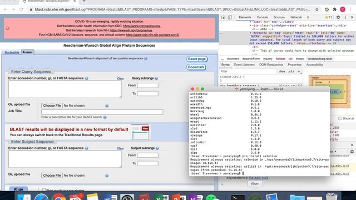
Task: Open a new browser tab with plus
Action: point(84,1)
